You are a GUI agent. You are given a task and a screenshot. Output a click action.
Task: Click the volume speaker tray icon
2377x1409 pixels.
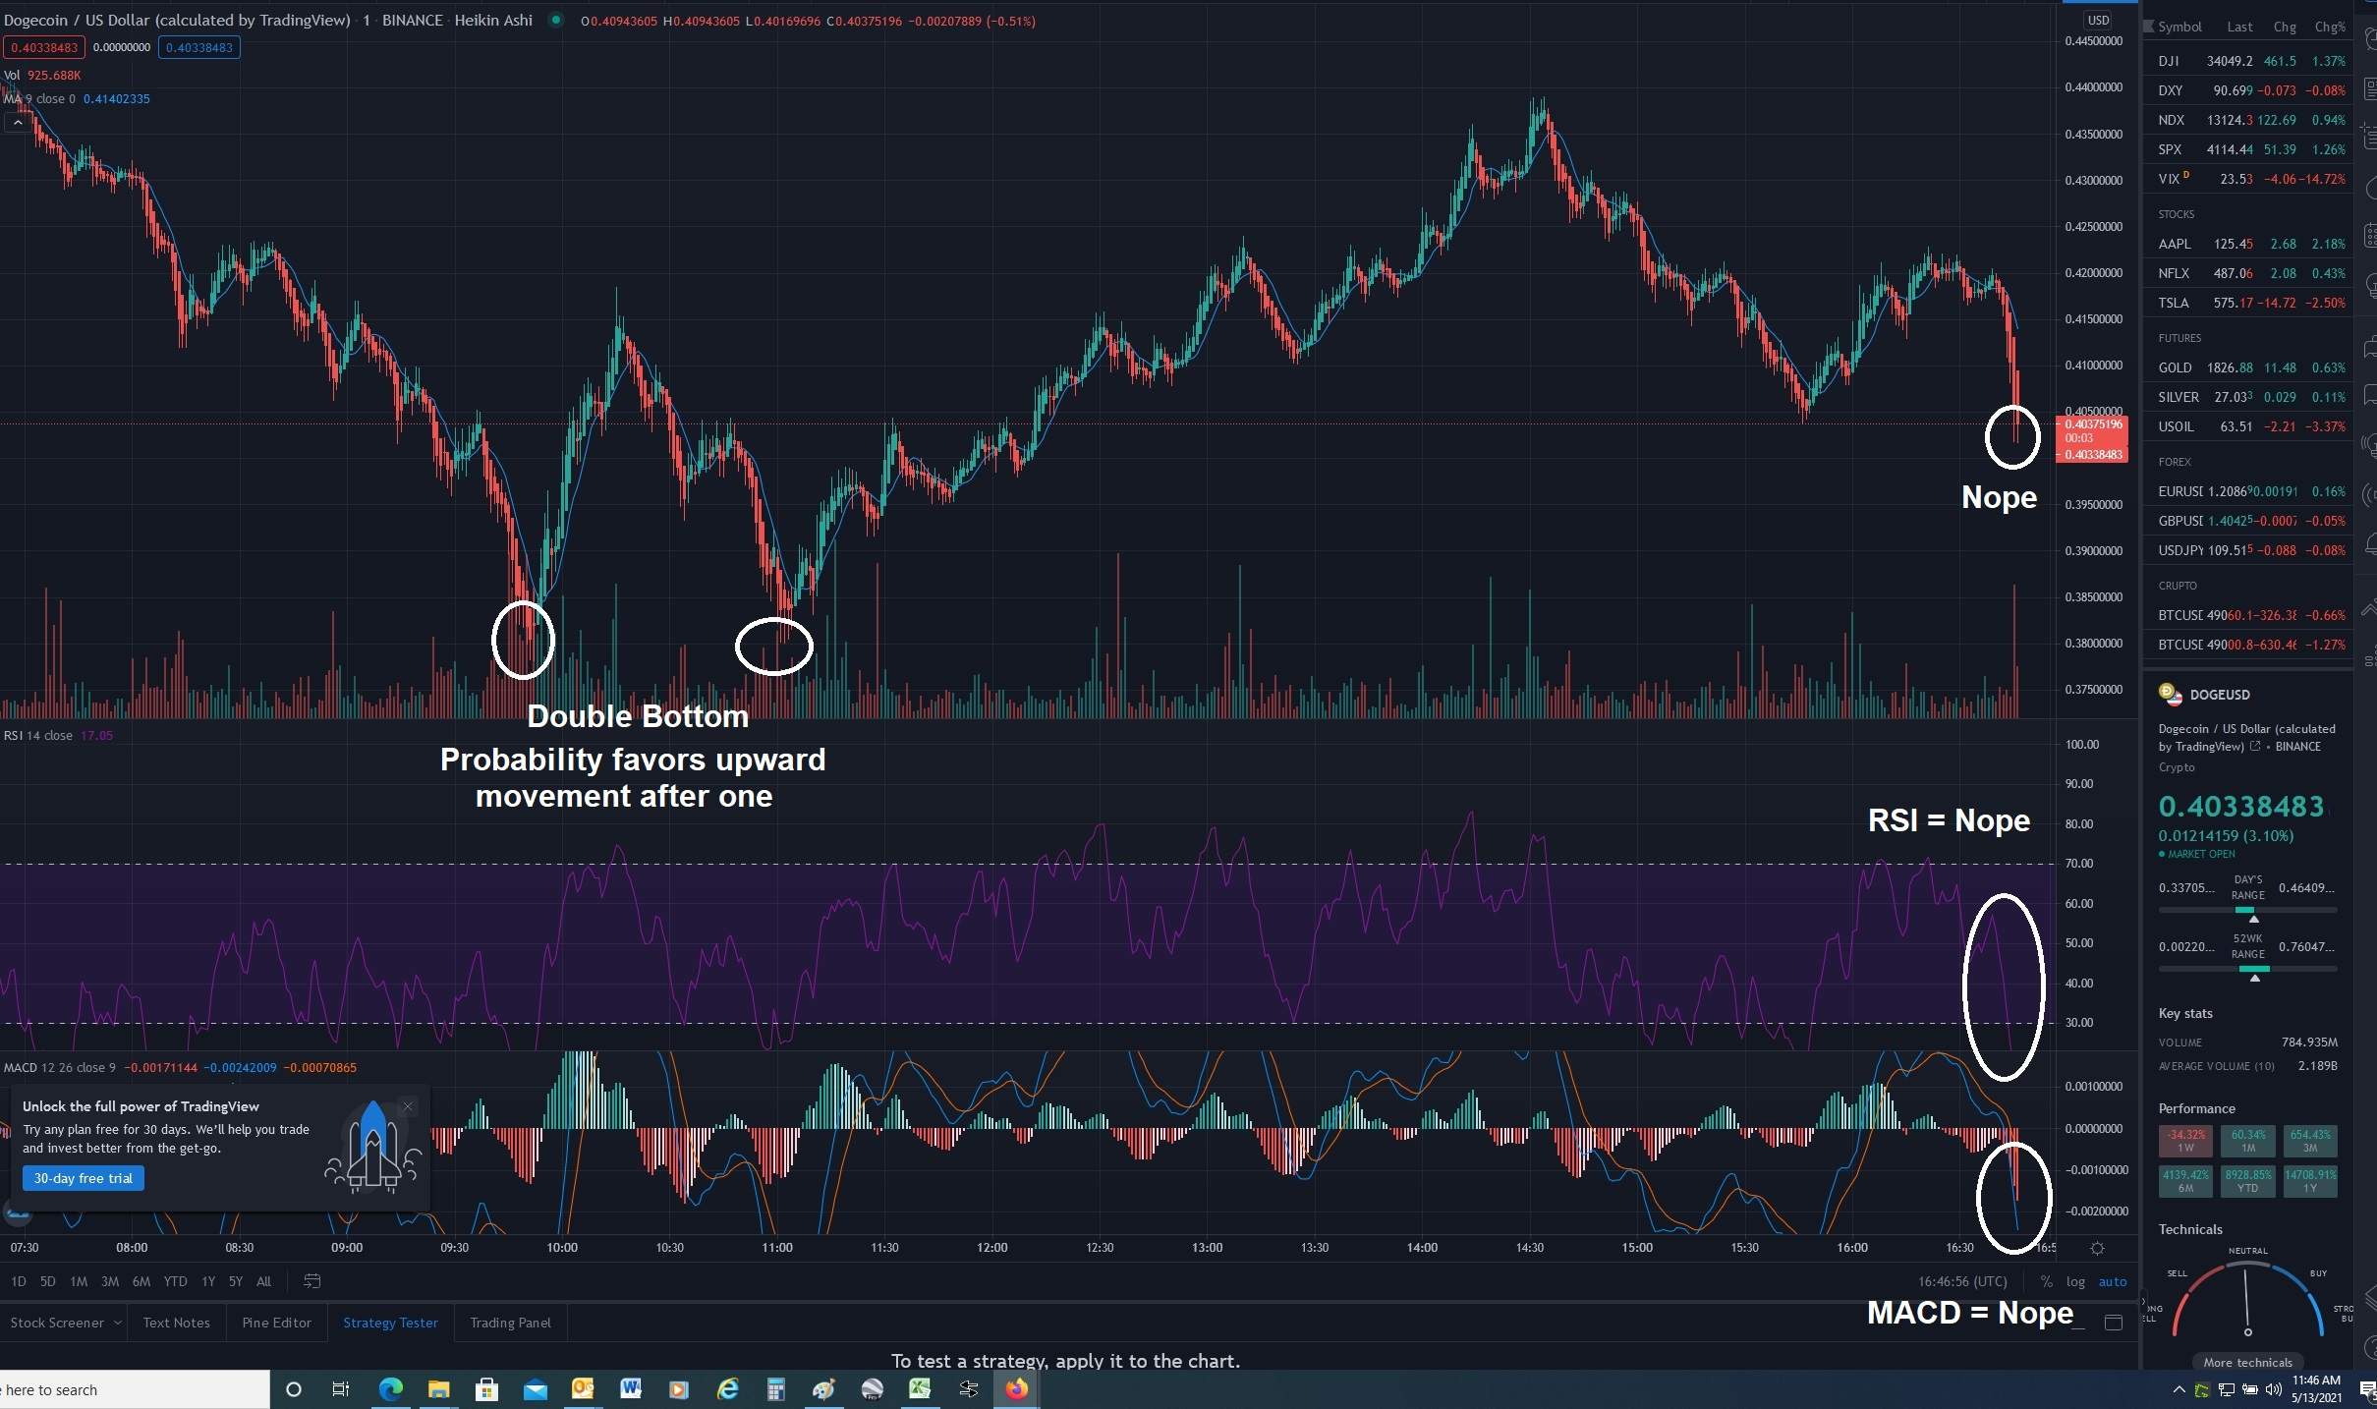[x=2273, y=1389]
